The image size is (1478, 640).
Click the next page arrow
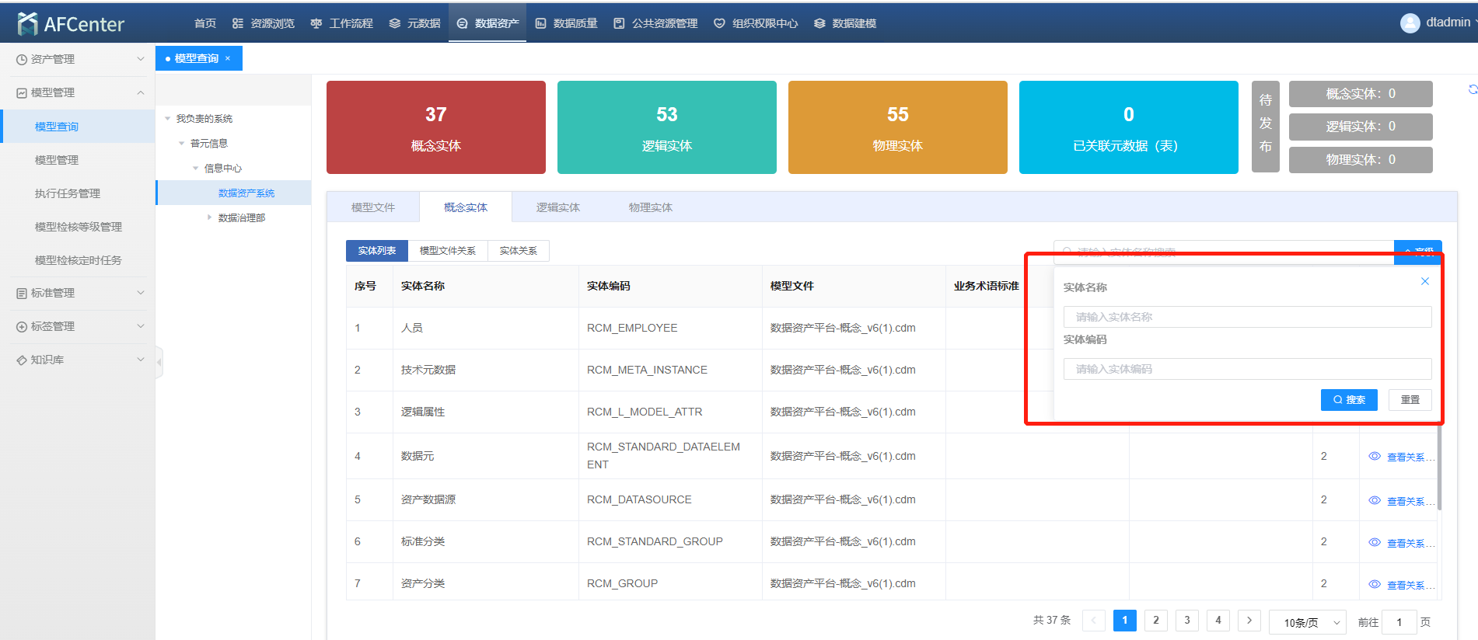tap(1249, 621)
